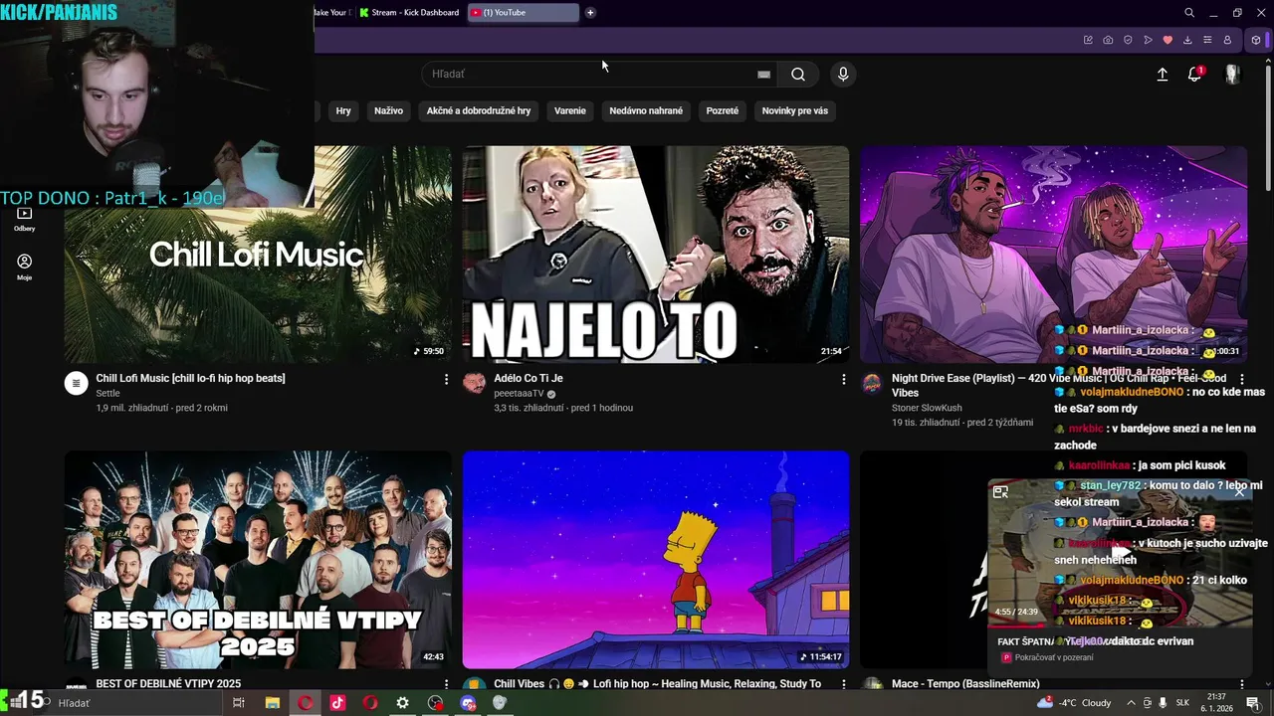Screen dimensions: 1274x716
Task: Open the BEST OF DEBILNÉ VTIPY 2025 title
Action: tap(168, 683)
